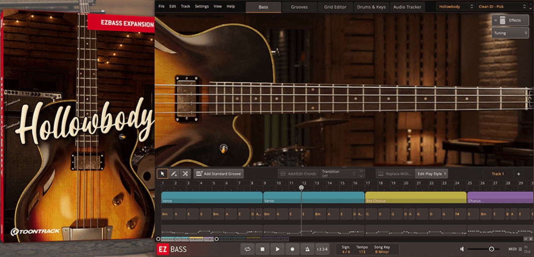Click the Effects pedal icon

click(x=502, y=20)
